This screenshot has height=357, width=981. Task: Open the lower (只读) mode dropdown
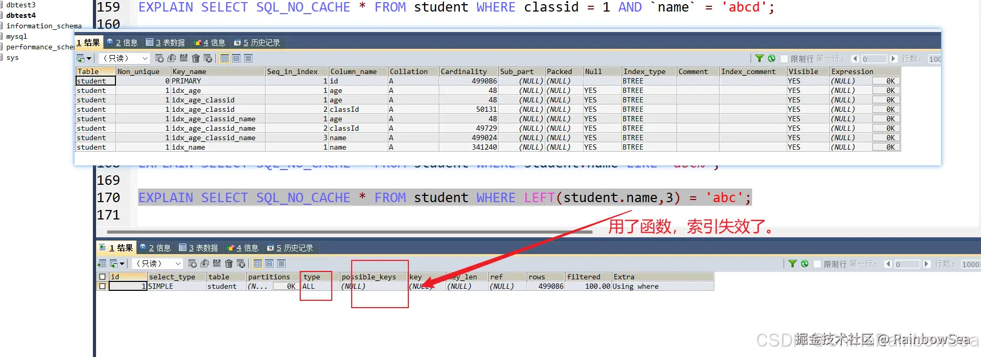pyautogui.click(x=157, y=264)
